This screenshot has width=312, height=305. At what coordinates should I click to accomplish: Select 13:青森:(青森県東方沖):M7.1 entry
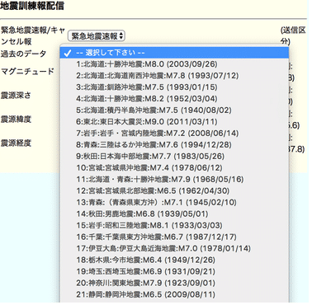pos(174,203)
